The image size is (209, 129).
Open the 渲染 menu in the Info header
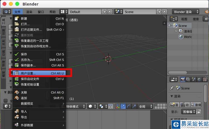click(29, 12)
